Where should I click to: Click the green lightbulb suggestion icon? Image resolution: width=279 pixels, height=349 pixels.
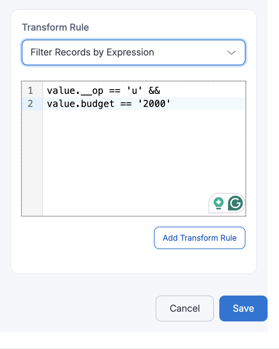(219, 203)
